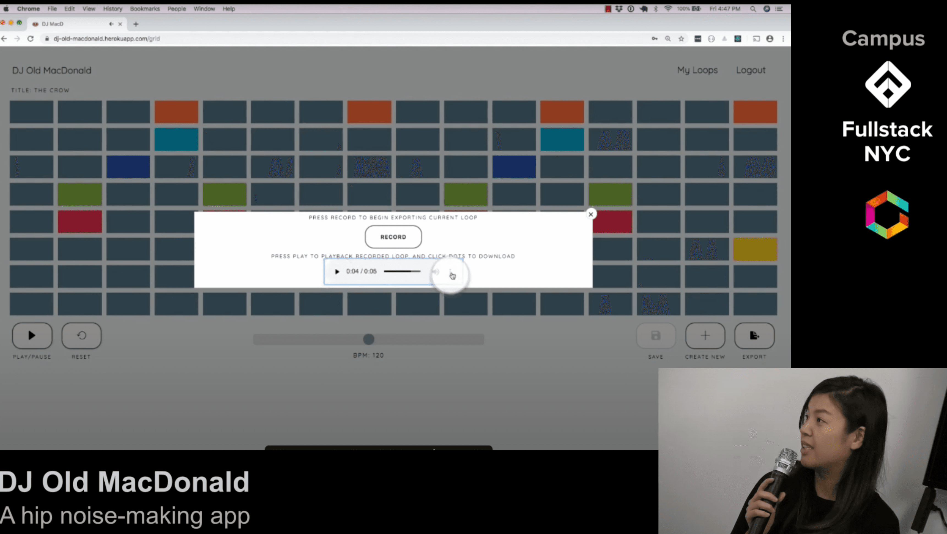
Task: Open the My Loops section
Action: click(x=697, y=70)
